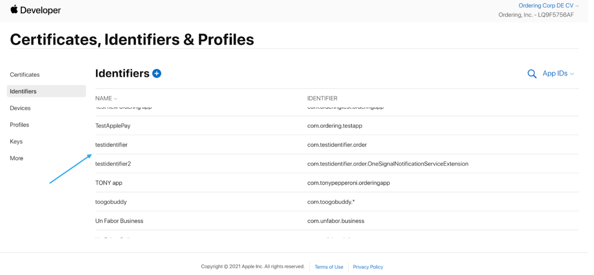The height and width of the screenshot is (275, 594).
Task: Select the TONY app identifier
Action: tap(109, 183)
